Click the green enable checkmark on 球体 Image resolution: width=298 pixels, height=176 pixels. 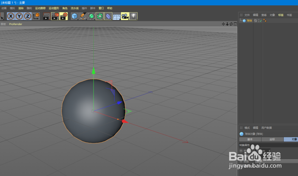pyautogui.click(x=261, y=21)
